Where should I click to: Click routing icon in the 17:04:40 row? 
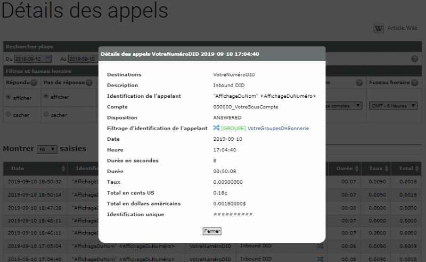320,259
